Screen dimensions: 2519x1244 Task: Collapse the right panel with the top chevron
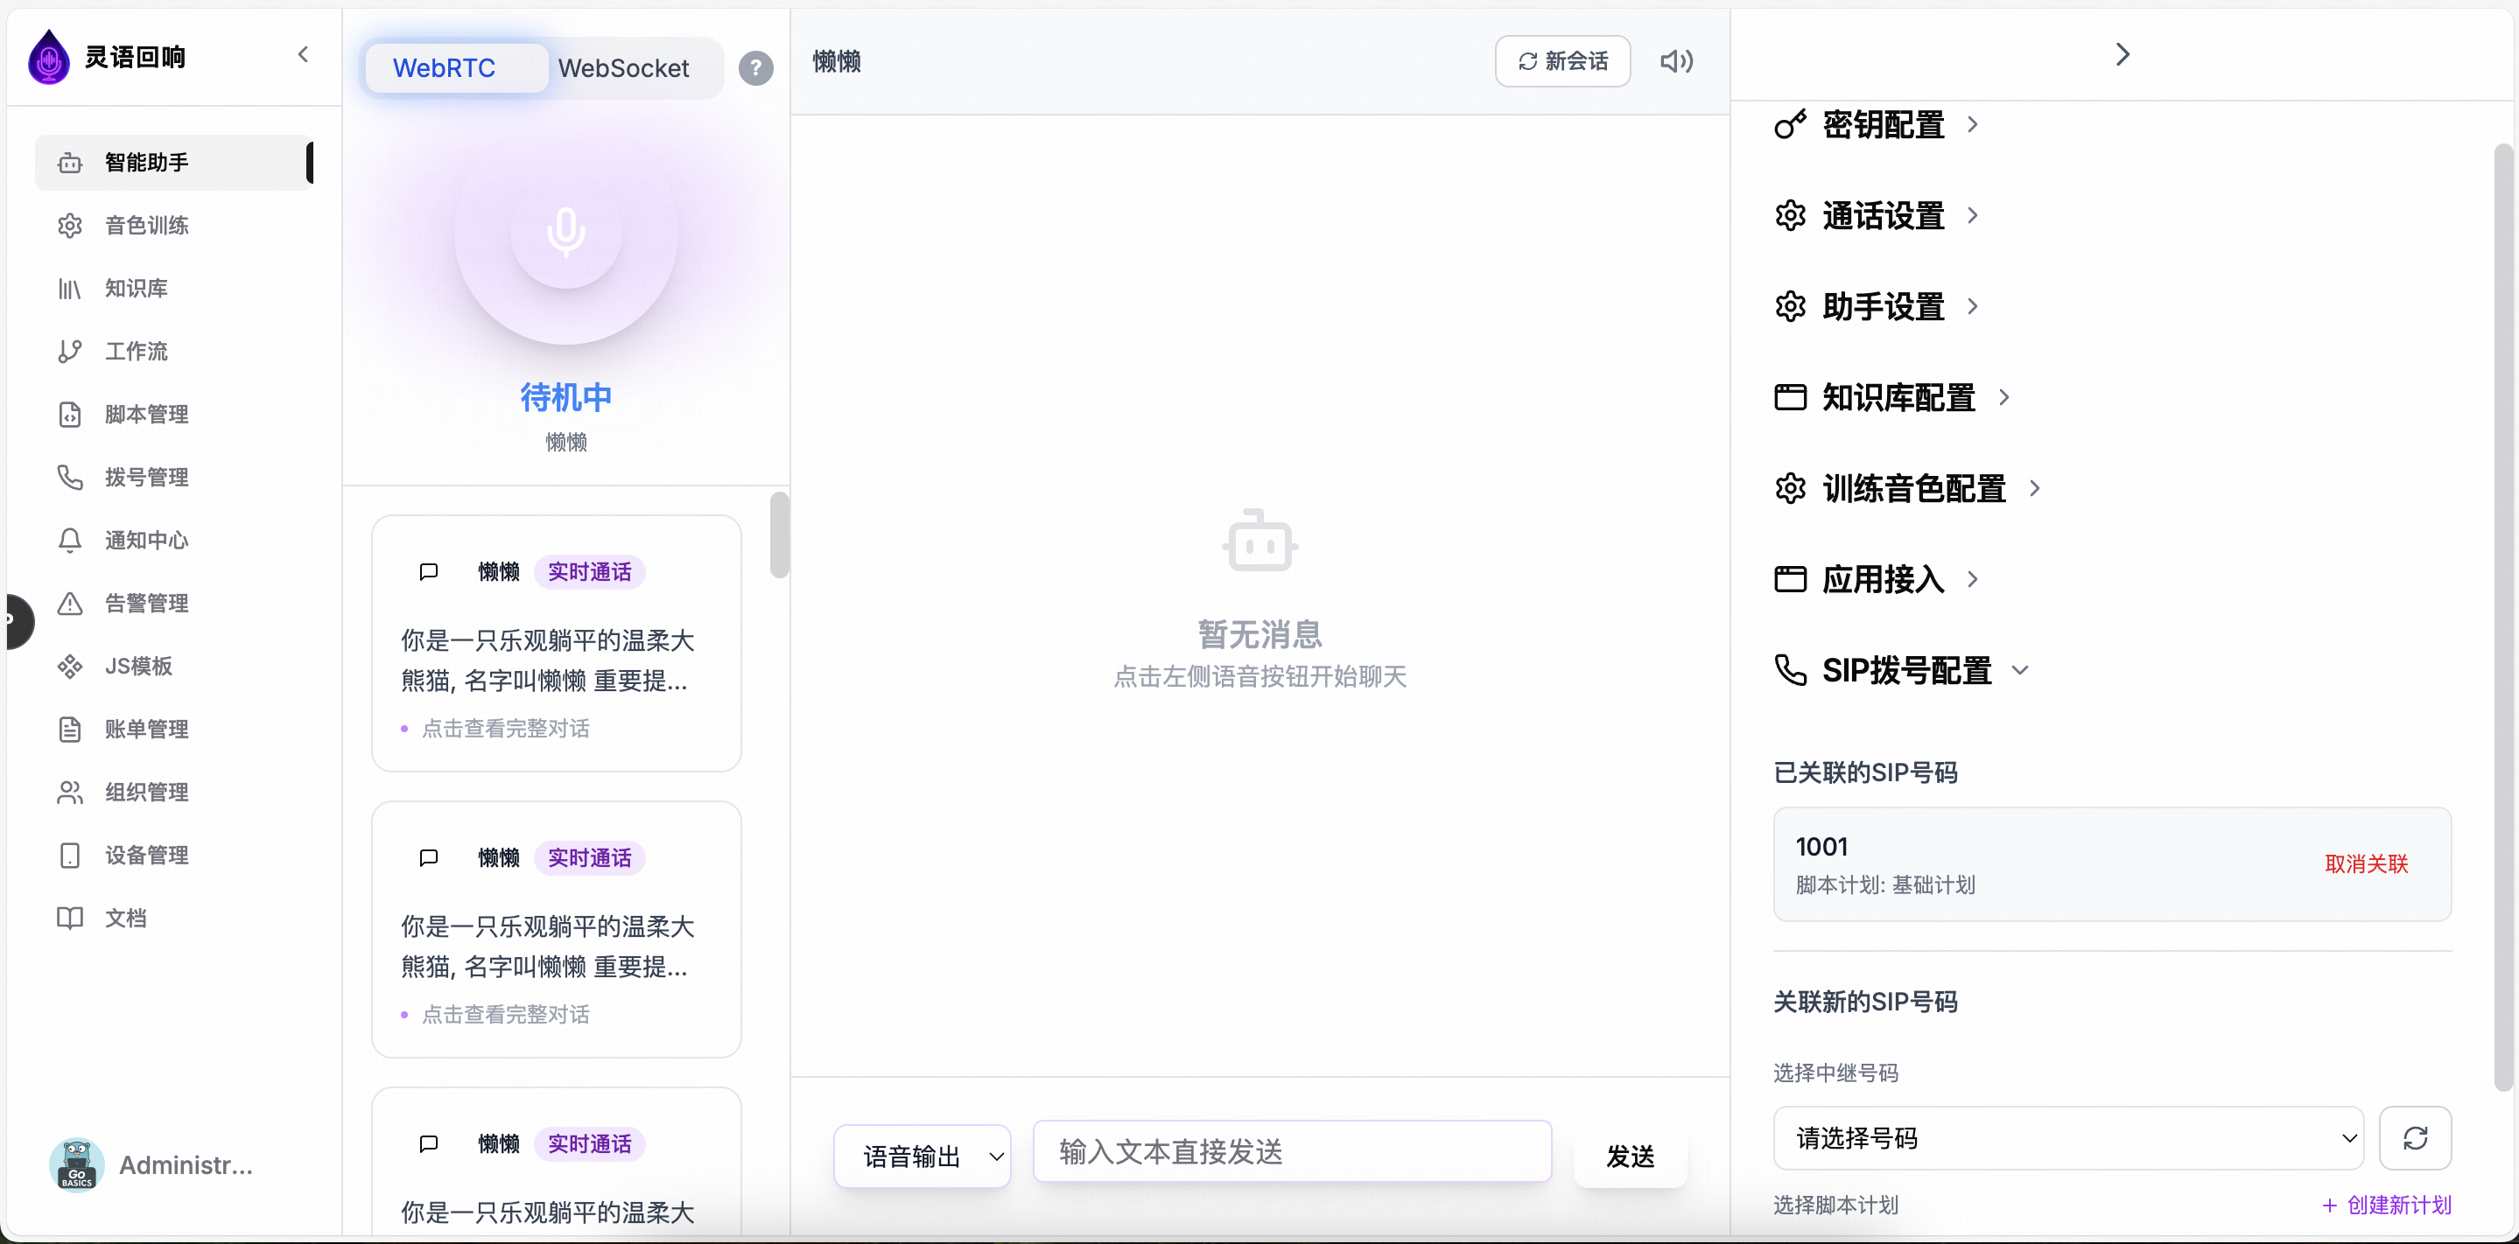pos(2121,53)
